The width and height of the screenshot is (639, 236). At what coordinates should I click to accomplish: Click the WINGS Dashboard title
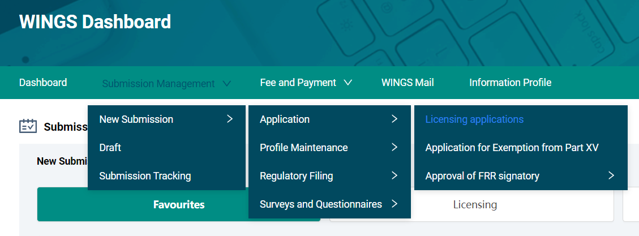click(x=95, y=22)
